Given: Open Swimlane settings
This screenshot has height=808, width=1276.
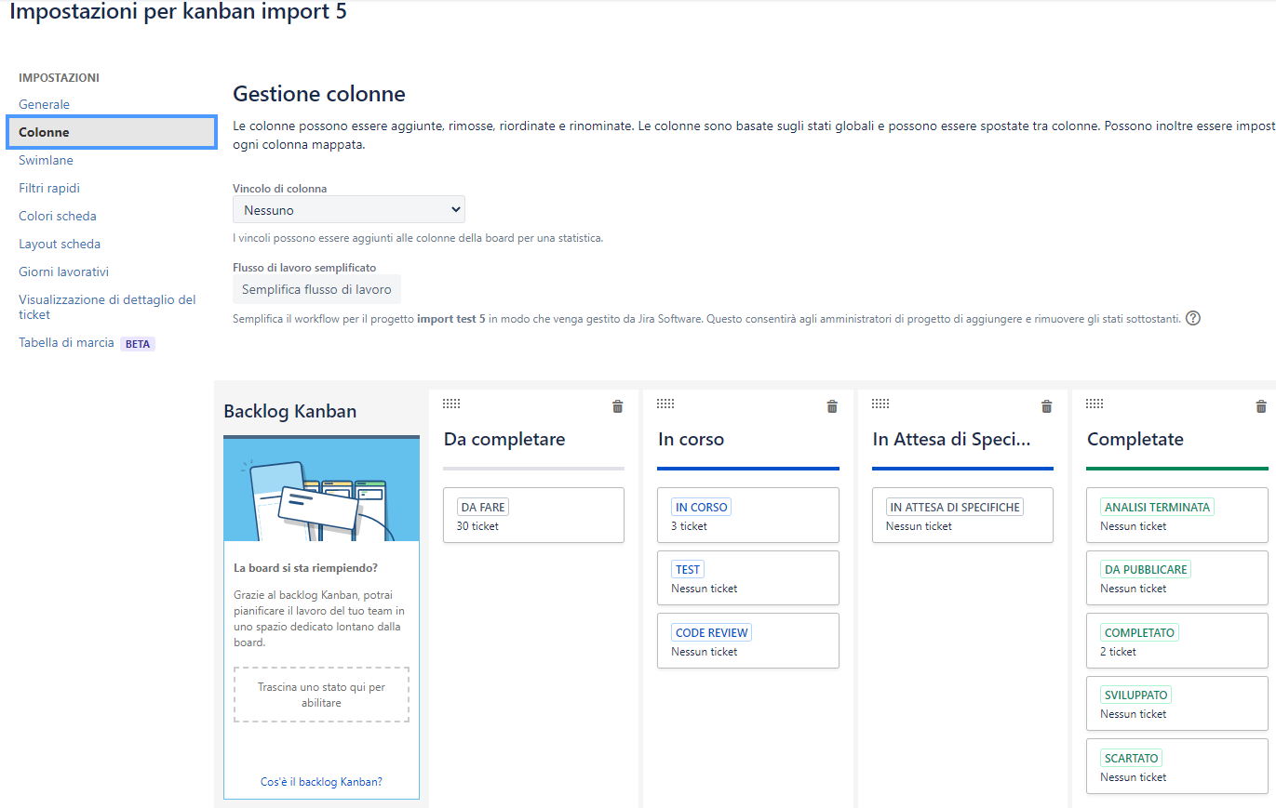Looking at the screenshot, I should [46, 160].
